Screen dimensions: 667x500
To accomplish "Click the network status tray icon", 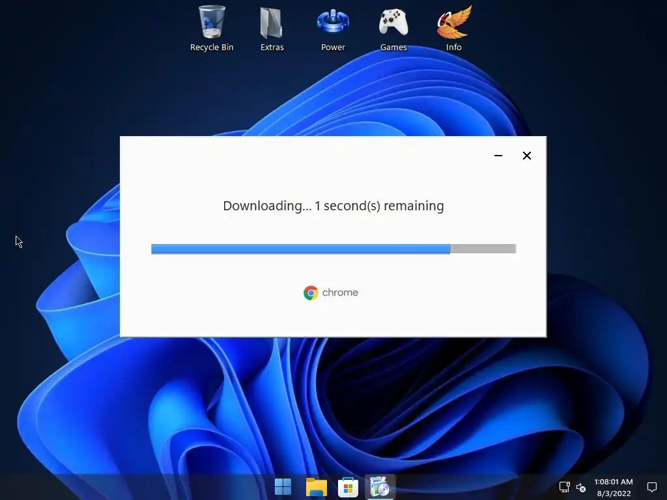I will (x=565, y=487).
